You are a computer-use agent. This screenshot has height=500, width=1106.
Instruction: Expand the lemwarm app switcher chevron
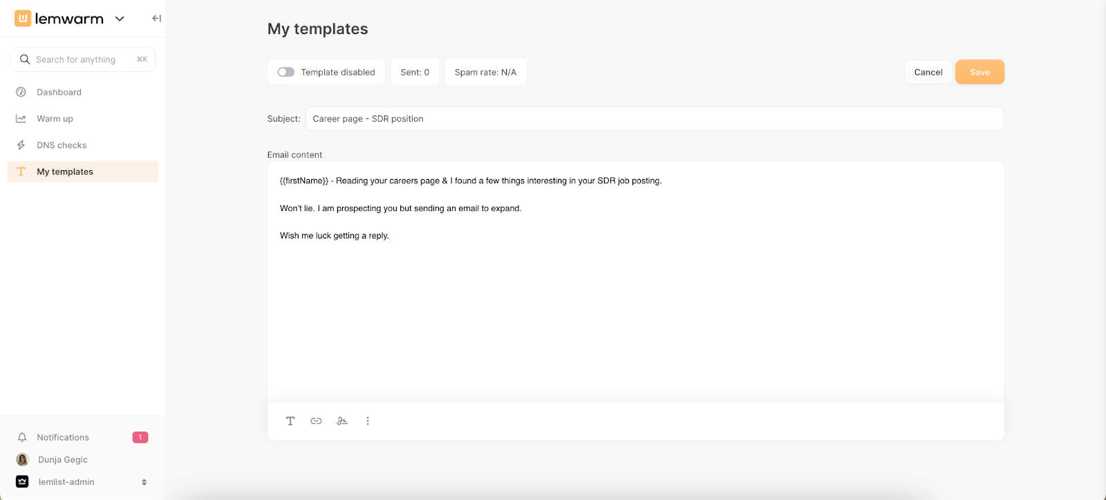pos(120,19)
